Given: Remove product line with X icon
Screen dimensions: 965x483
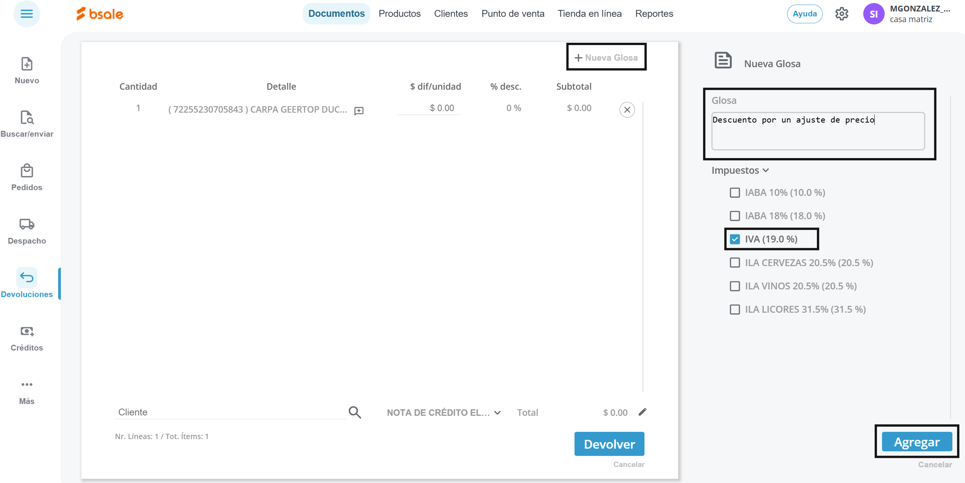Looking at the screenshot, I should point(627,110).
